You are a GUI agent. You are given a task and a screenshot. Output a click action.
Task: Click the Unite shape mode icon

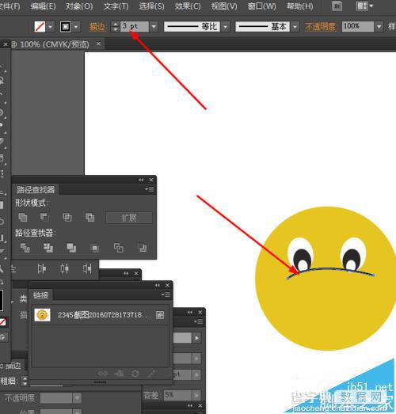point(23,218)
